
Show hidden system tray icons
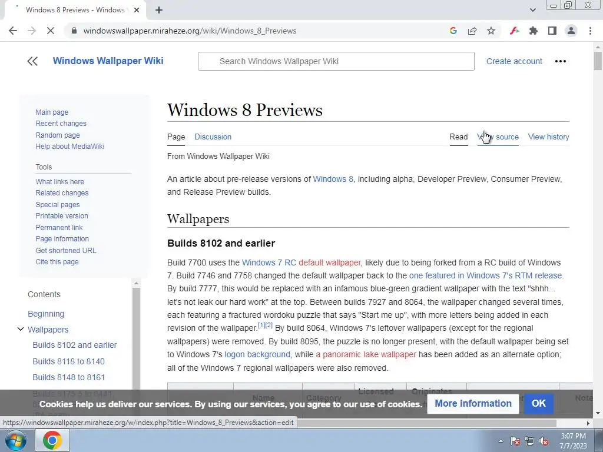501,441
